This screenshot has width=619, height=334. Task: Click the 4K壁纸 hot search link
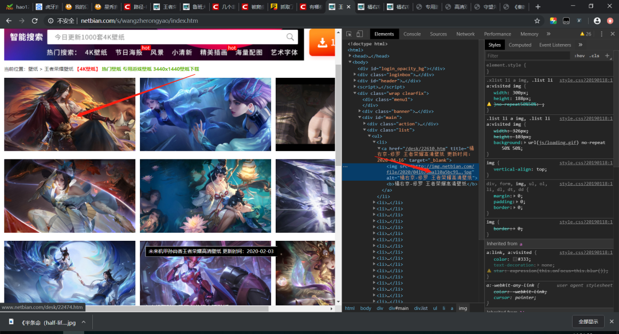pos(96,53)
